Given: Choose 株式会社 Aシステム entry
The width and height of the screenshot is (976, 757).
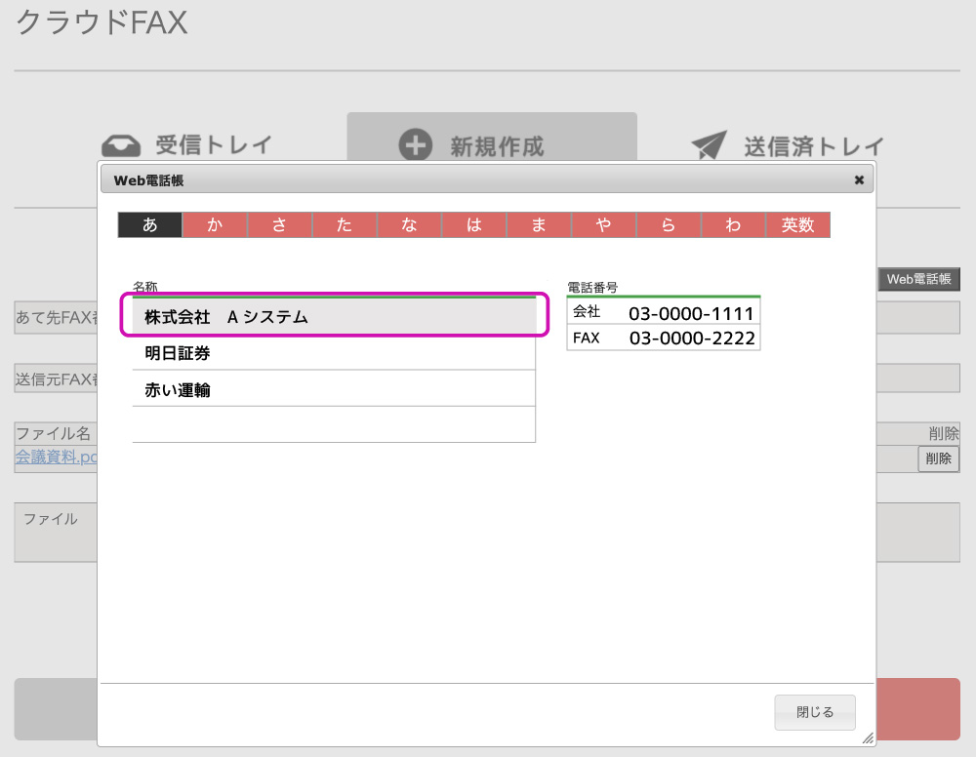Looking at the screenshot, I should (334, 316).
